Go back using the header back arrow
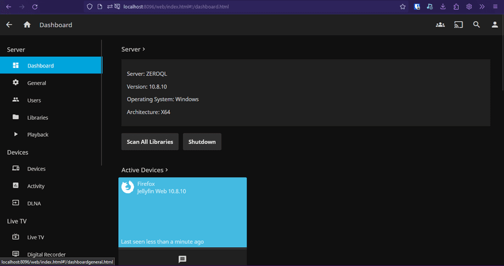Screen dimensions: 504x266 point(9,25)
